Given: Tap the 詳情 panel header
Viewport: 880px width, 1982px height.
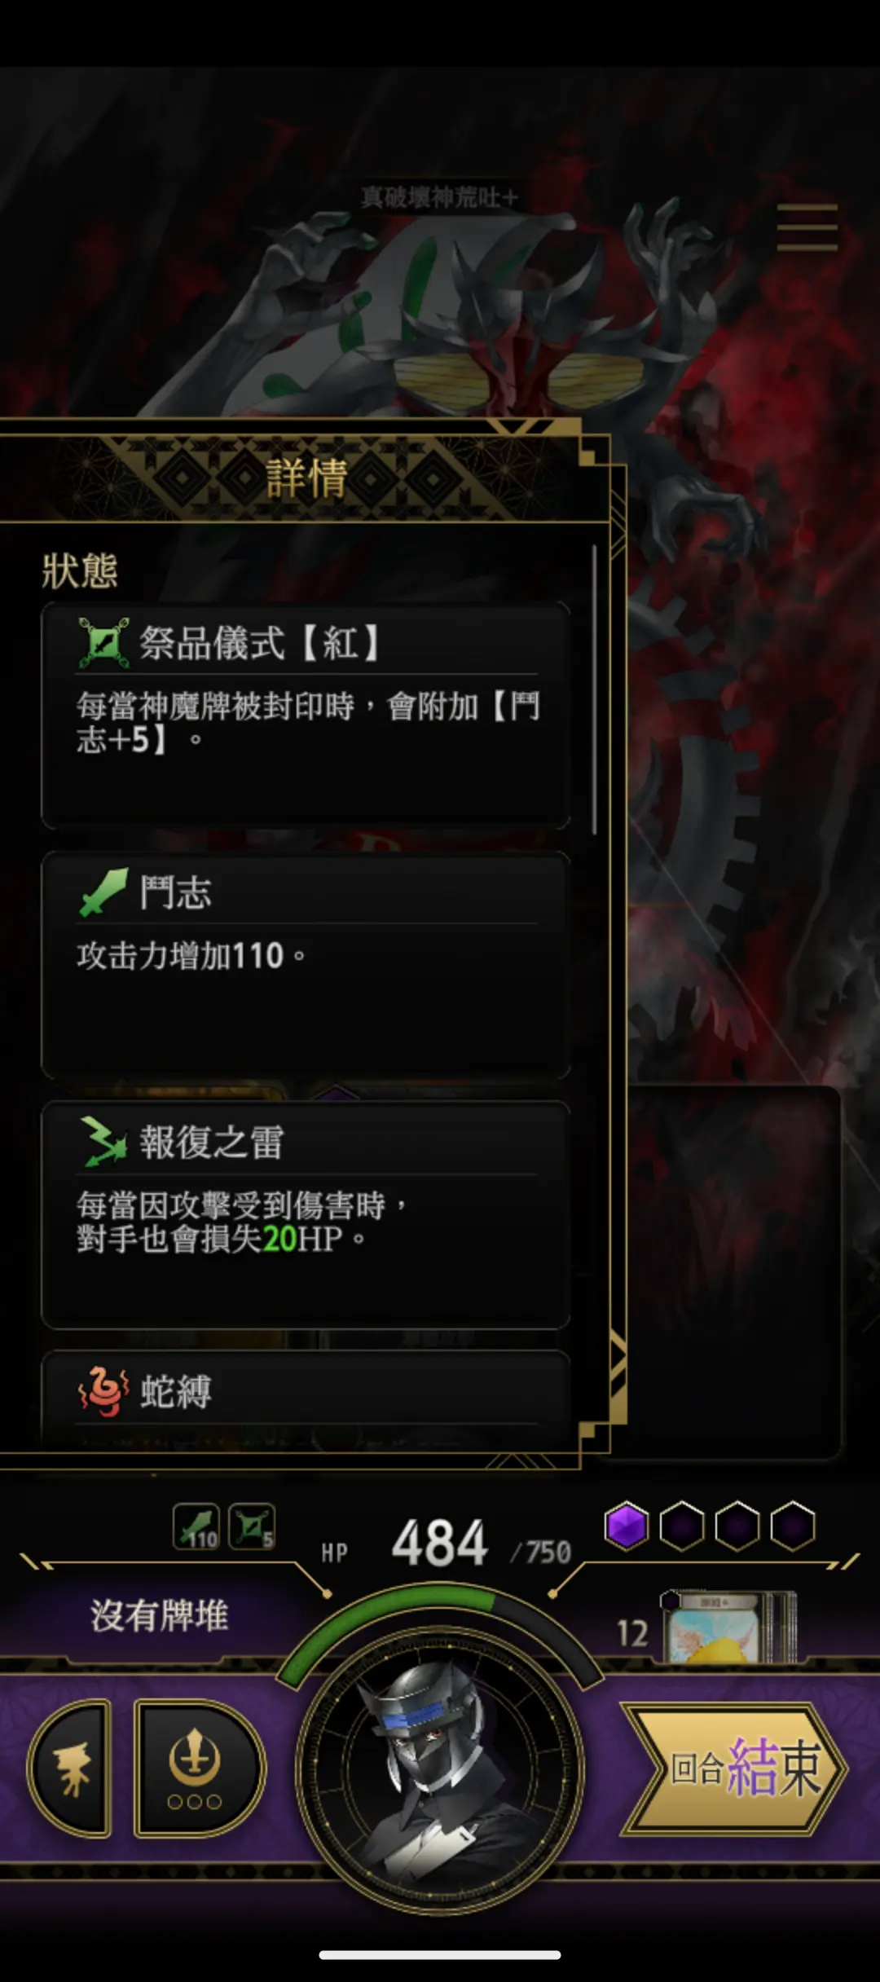Looking at the screenshot, I should click(306, 478).
